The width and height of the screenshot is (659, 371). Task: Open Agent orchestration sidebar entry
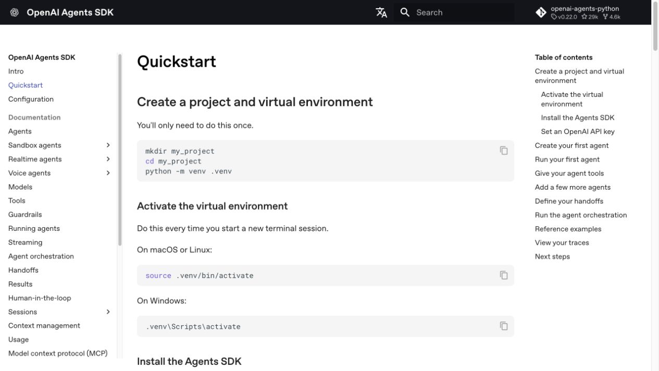41,256
